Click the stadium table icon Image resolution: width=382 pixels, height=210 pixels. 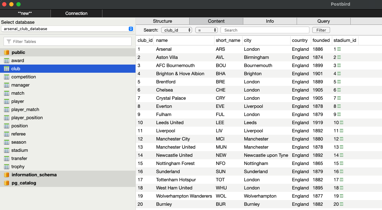(x=6, y=150)
